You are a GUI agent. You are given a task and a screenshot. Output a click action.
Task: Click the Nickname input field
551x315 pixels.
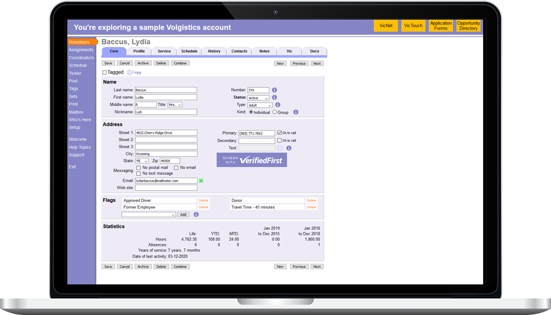click(166, 112)
